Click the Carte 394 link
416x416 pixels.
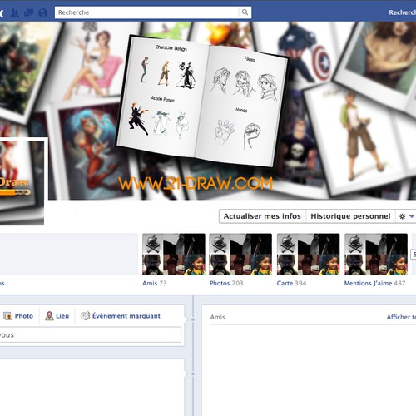click(291, 283)
